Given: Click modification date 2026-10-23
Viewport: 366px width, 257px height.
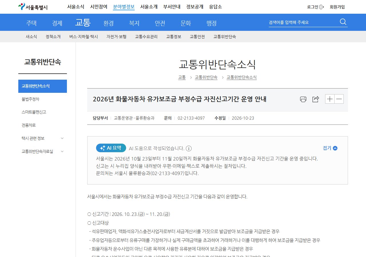Looking at the screenshot, I should tap(243, 118).
